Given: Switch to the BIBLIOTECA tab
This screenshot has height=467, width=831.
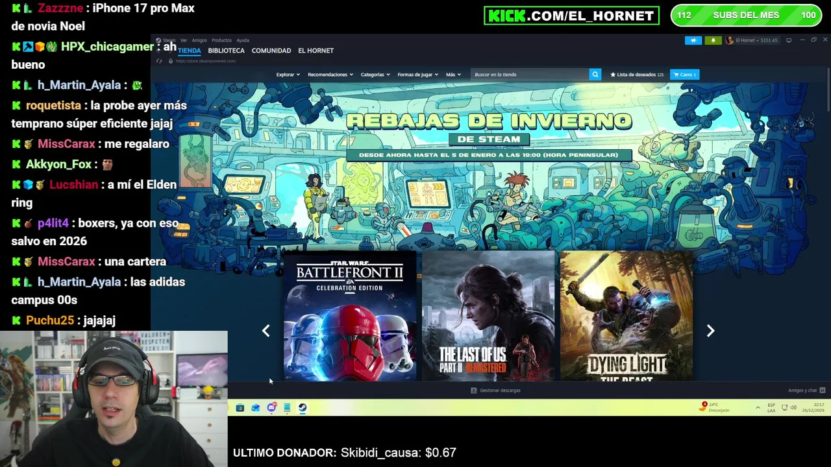Looking at the screenshot, I should point(226,51).
